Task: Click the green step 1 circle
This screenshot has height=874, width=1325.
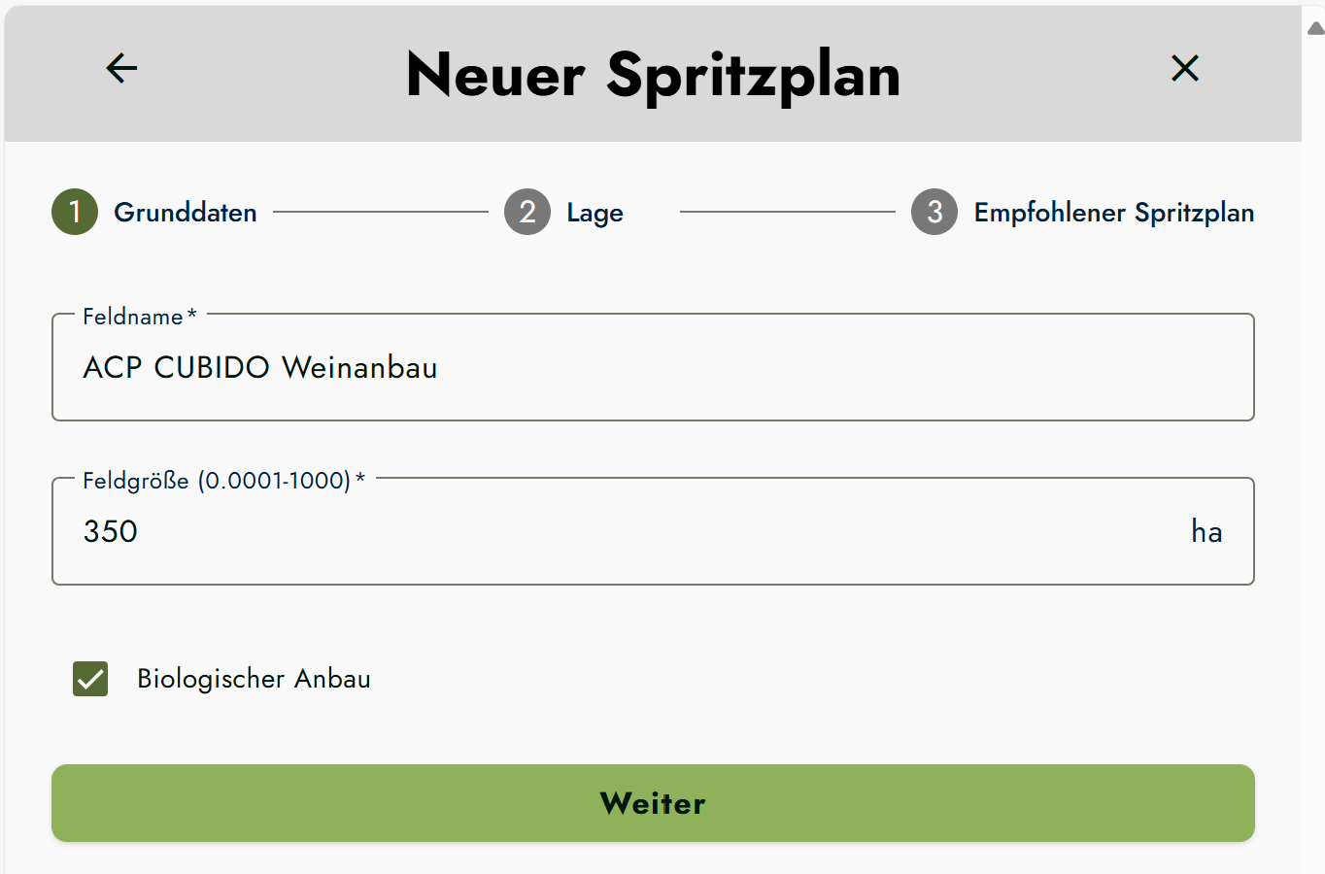Action: tap(75, 212)
